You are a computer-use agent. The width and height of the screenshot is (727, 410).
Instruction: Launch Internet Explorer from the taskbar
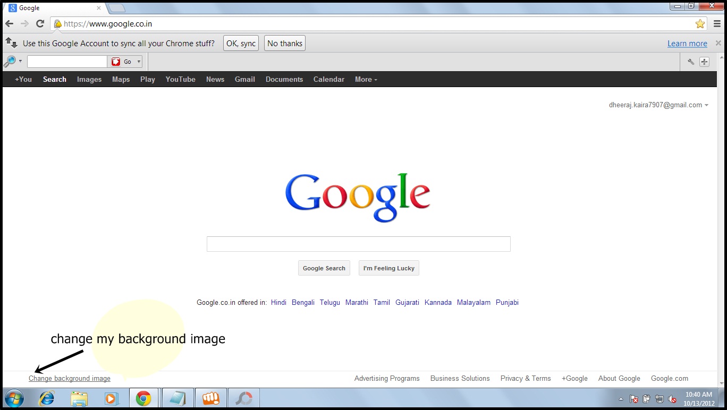pos(47,398)
